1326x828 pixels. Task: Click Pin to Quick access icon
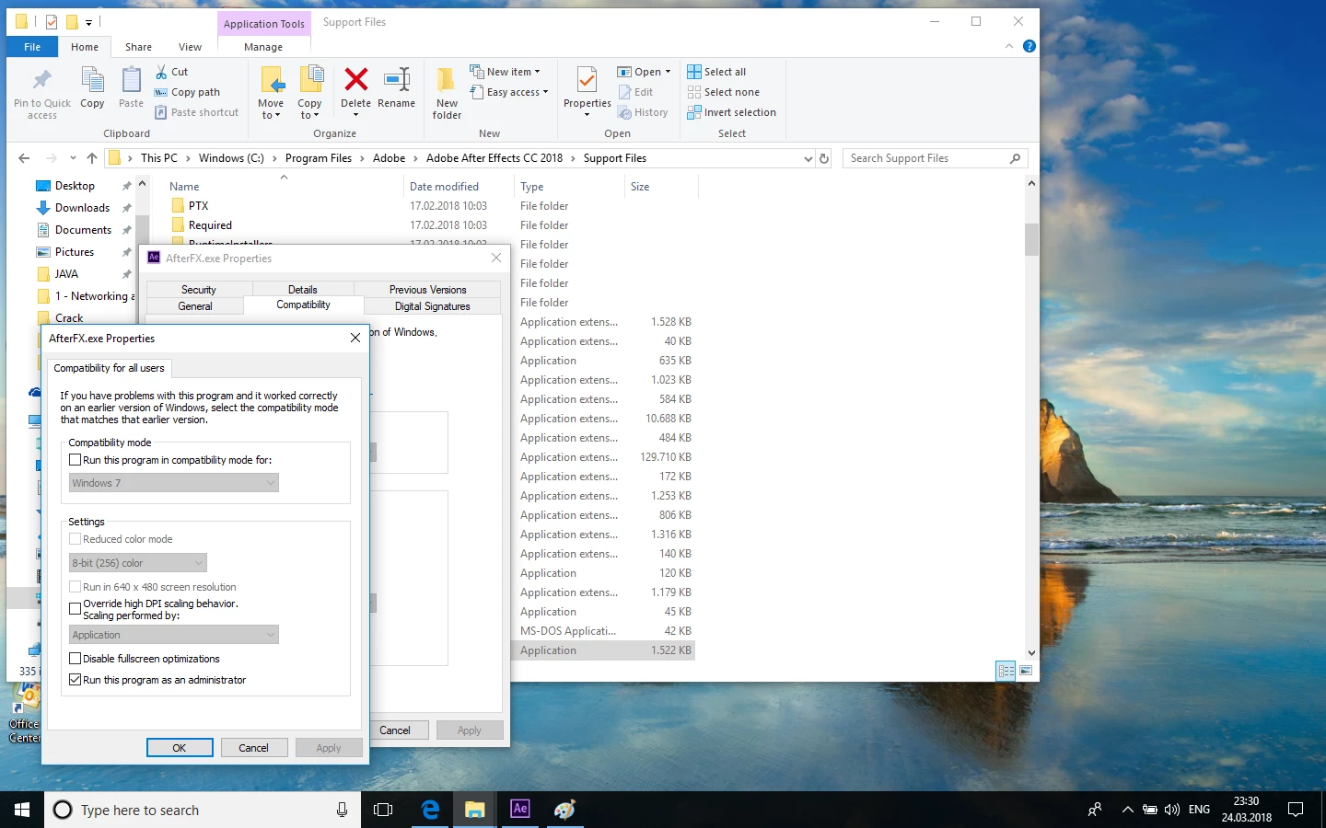pyautogui.click(x=41, y=80)
